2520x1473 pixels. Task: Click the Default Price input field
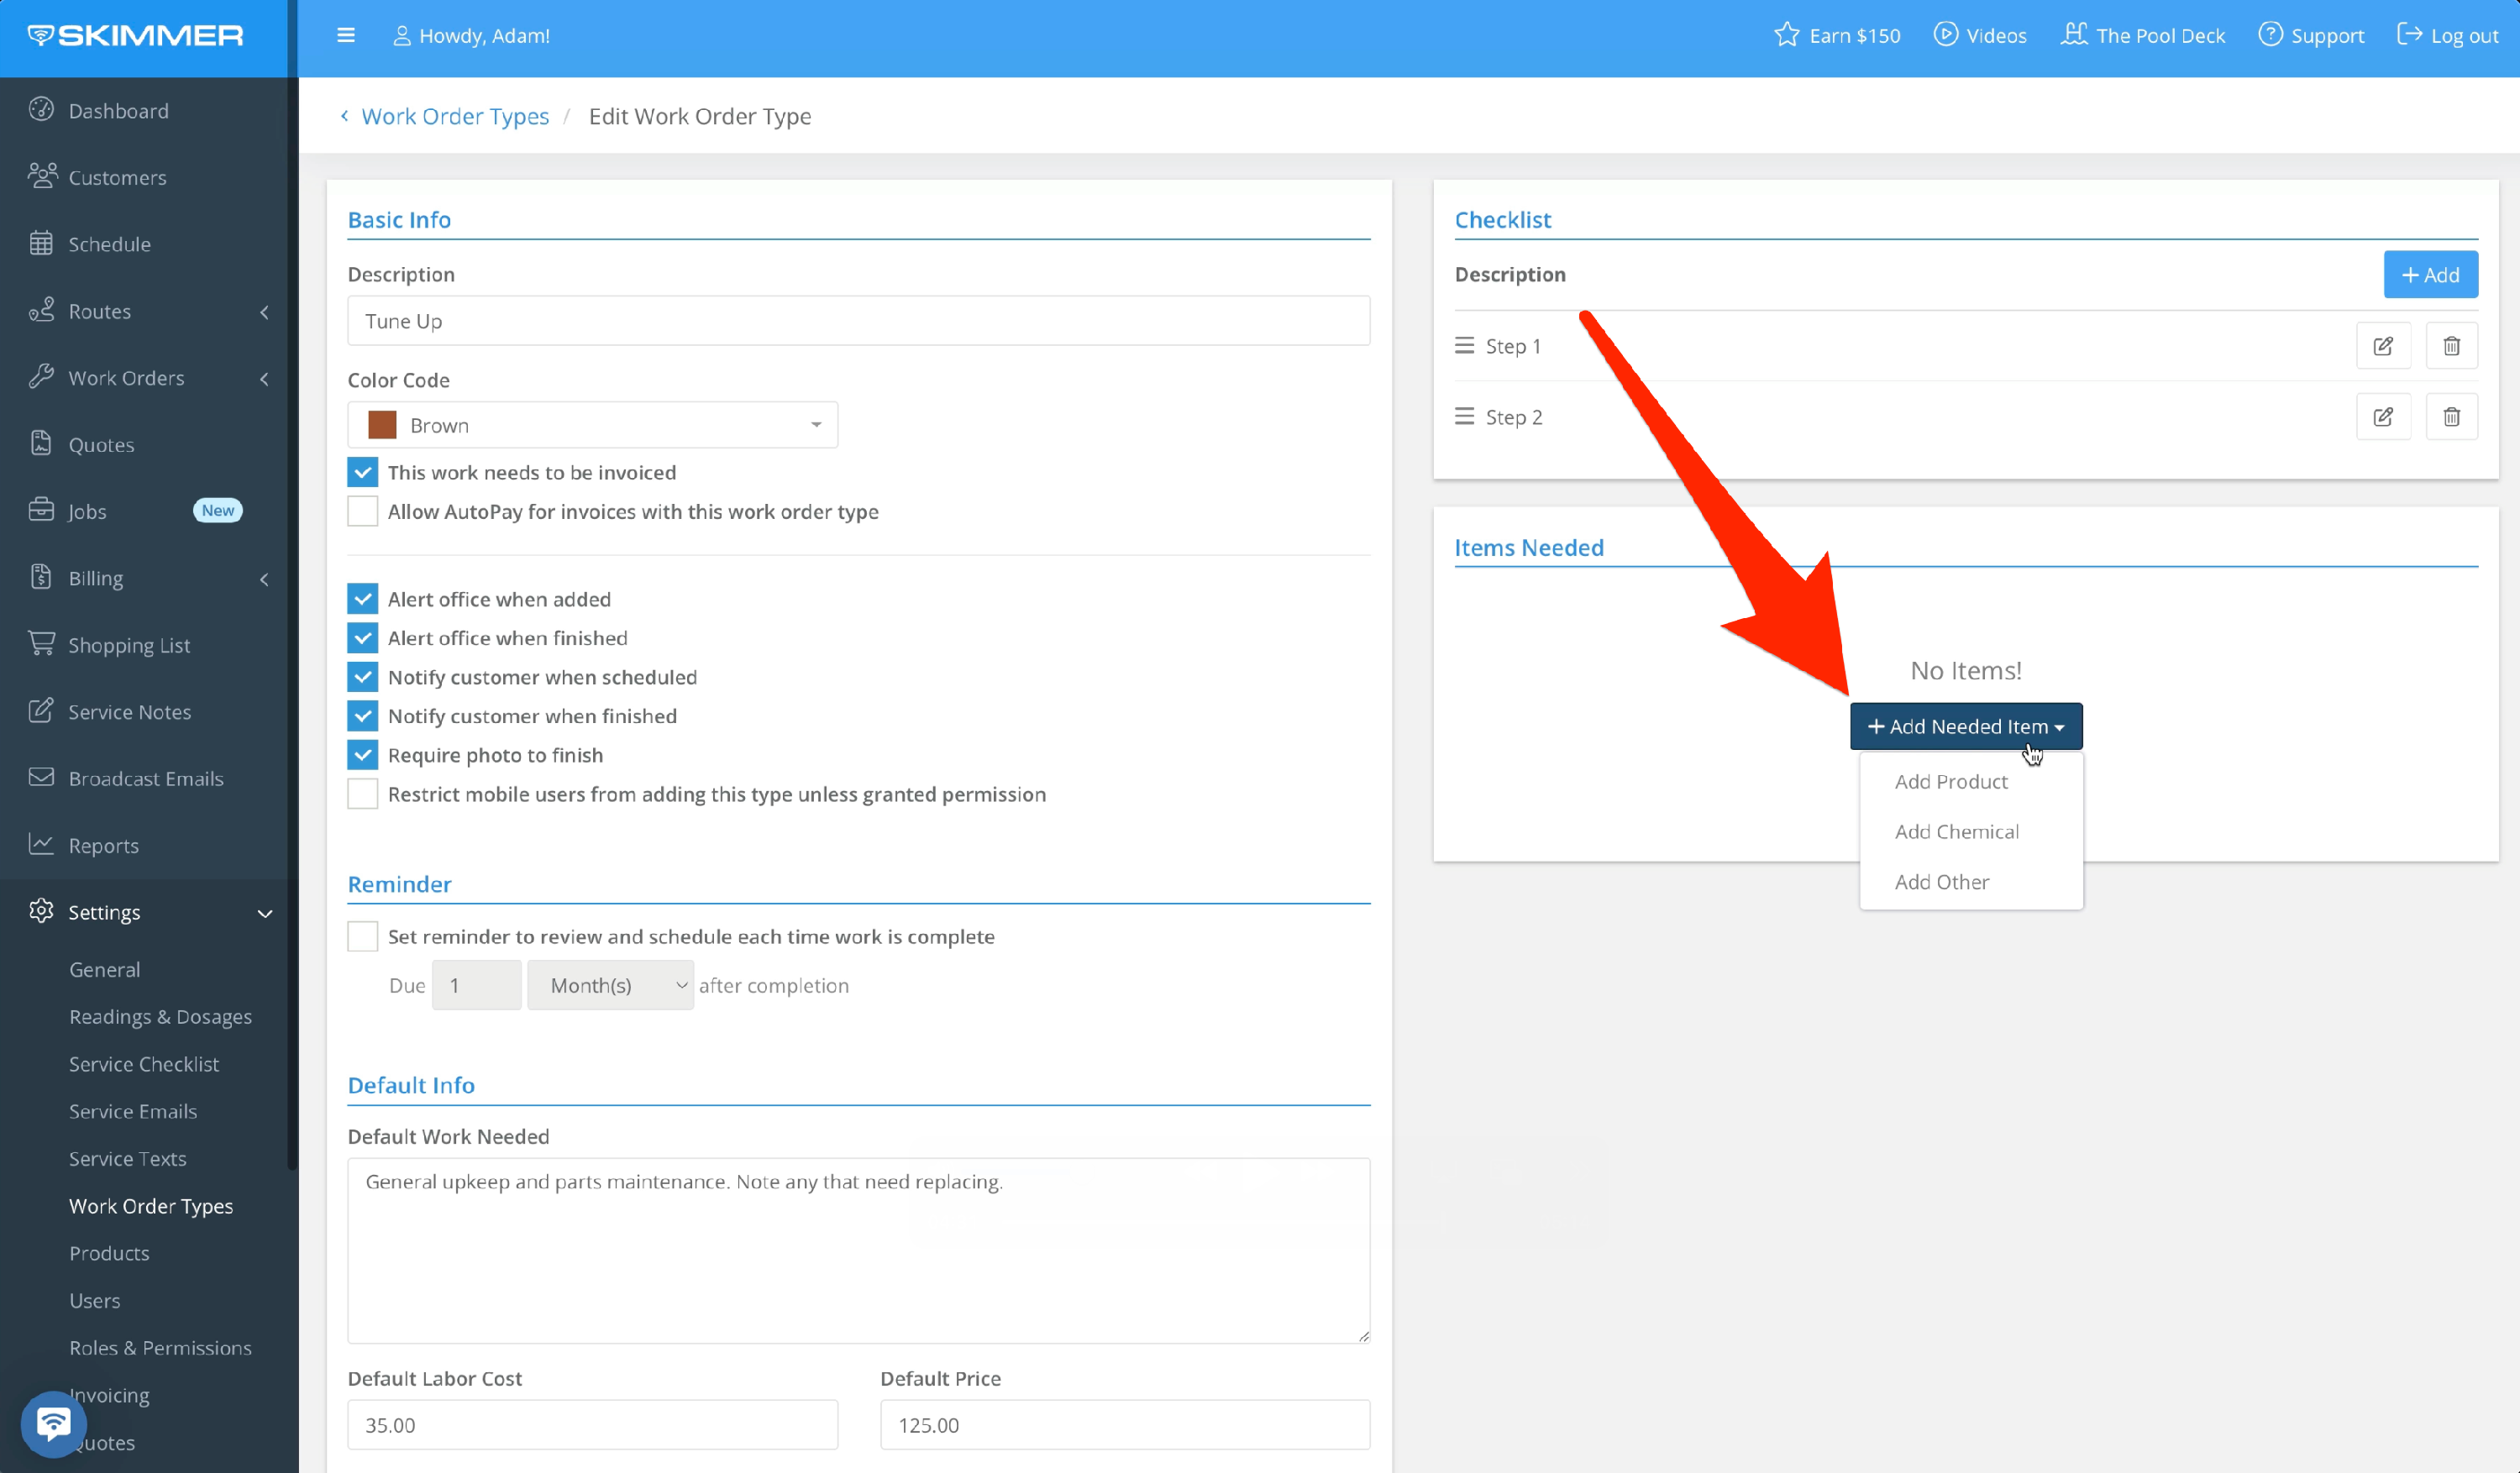(x=1124, y=1425)
